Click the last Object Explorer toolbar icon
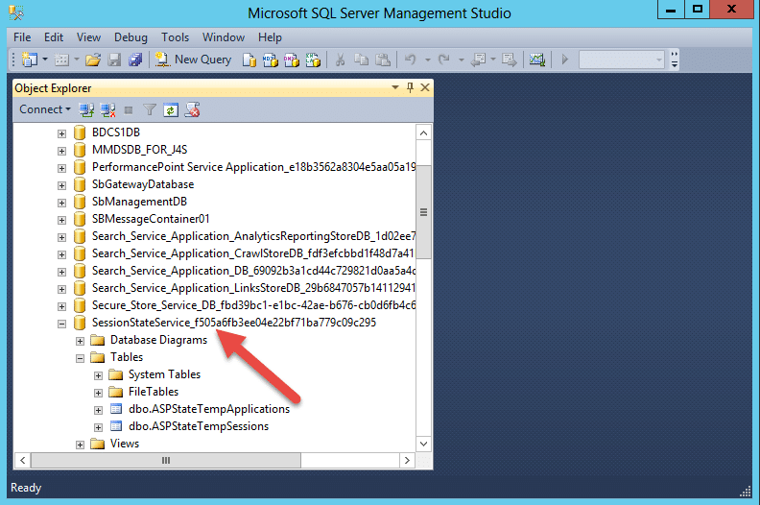 pyautogui.click(x=192, y=110)
